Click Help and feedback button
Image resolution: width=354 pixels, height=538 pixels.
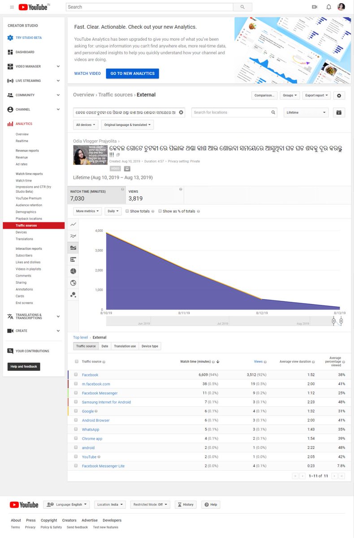pyautogui.click(x=24, y=367)
